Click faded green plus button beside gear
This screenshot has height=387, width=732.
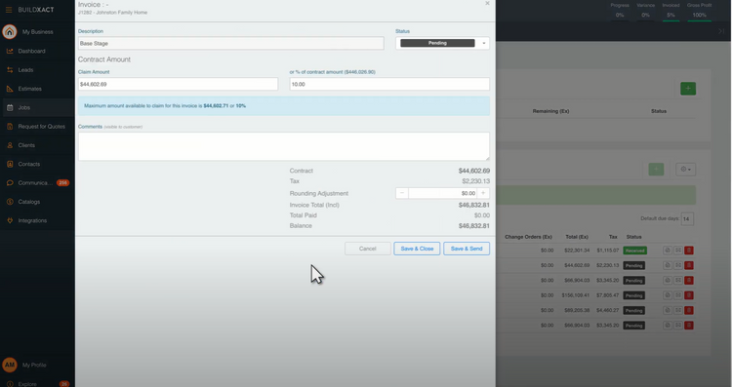pyautogui.click(x=656, y=170)
